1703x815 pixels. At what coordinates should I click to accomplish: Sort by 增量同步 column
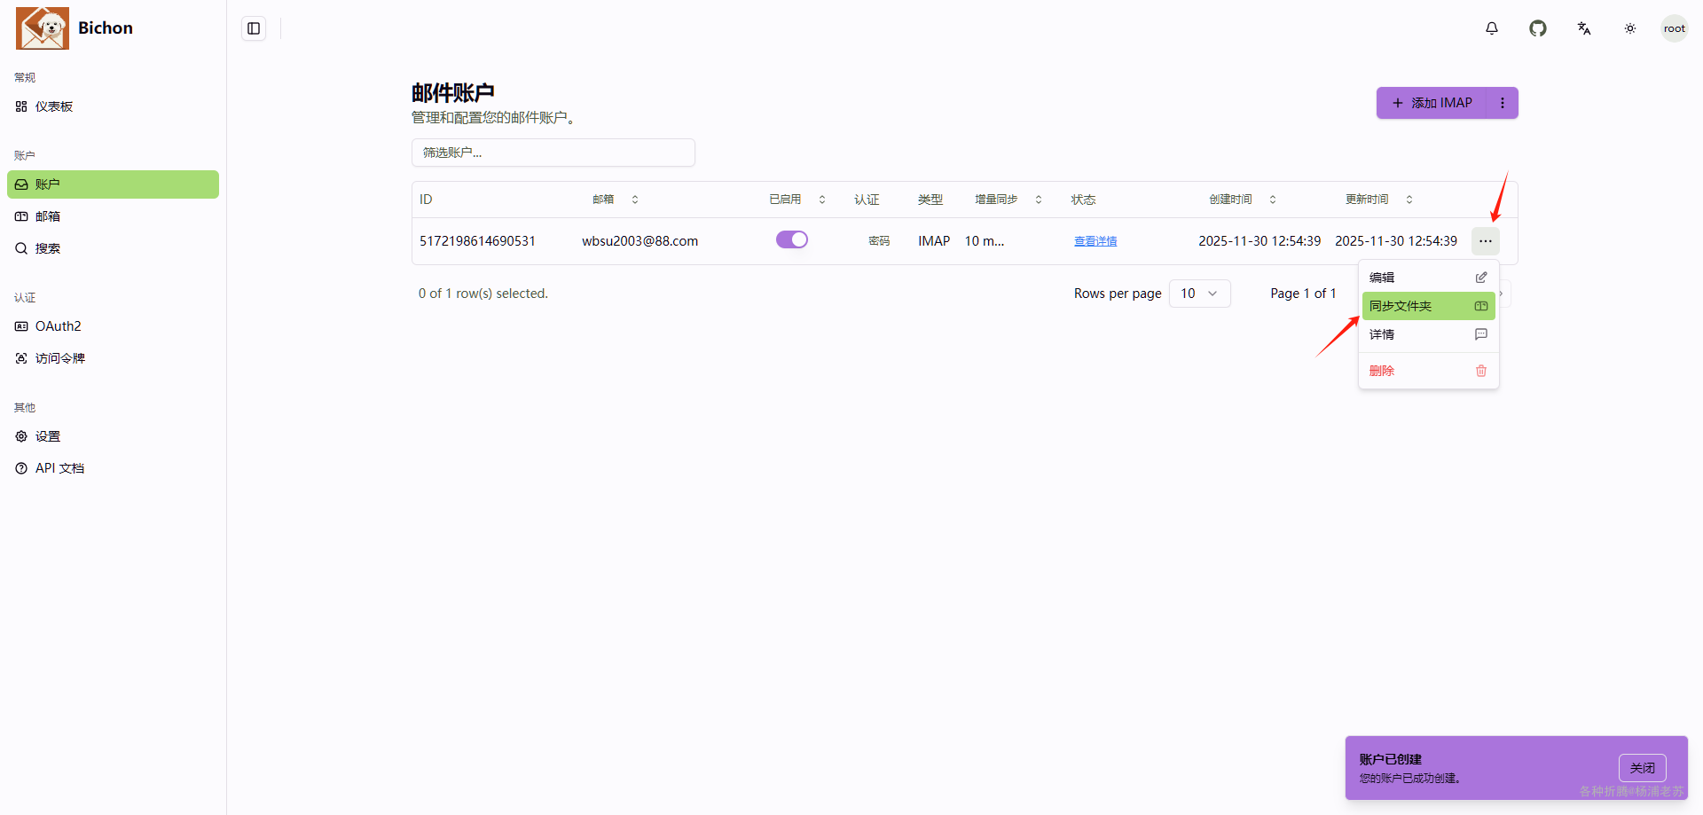(x=1008, y=200)
